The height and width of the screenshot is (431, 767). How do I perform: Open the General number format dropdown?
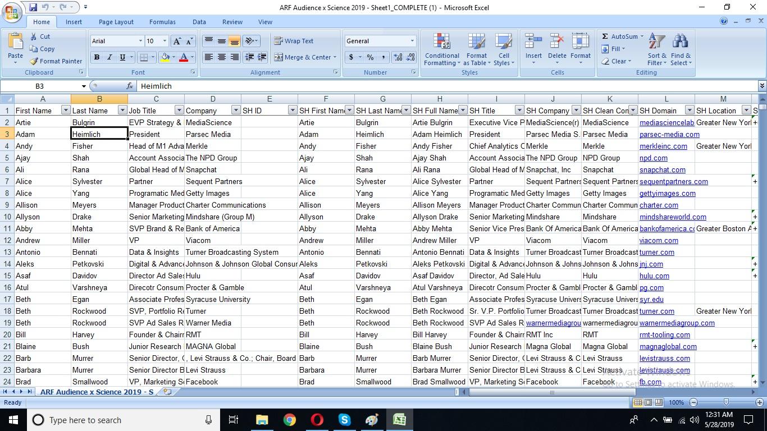[x=412, y=40]
